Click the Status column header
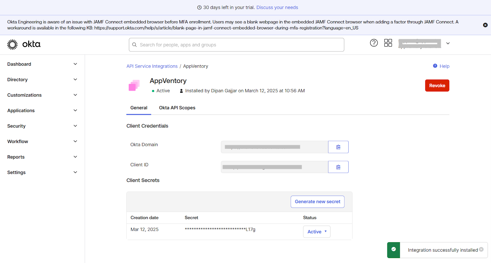Screen dimensions: 491x263 (x=310, y=218)
